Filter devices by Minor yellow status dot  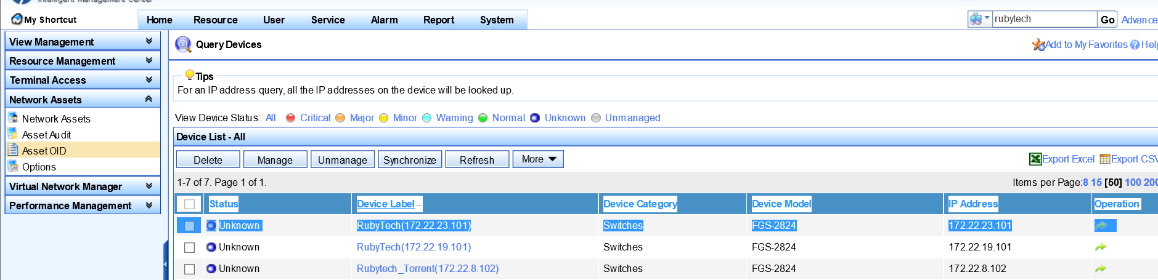click(383, 118)
